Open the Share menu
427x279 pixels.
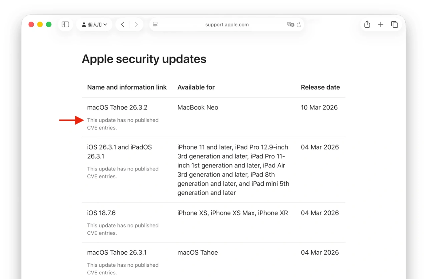click(367, 24)
